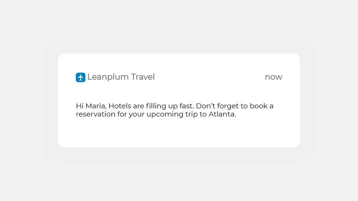Click the gray background above the notification card
358x201 pixels.
(179, 26)
